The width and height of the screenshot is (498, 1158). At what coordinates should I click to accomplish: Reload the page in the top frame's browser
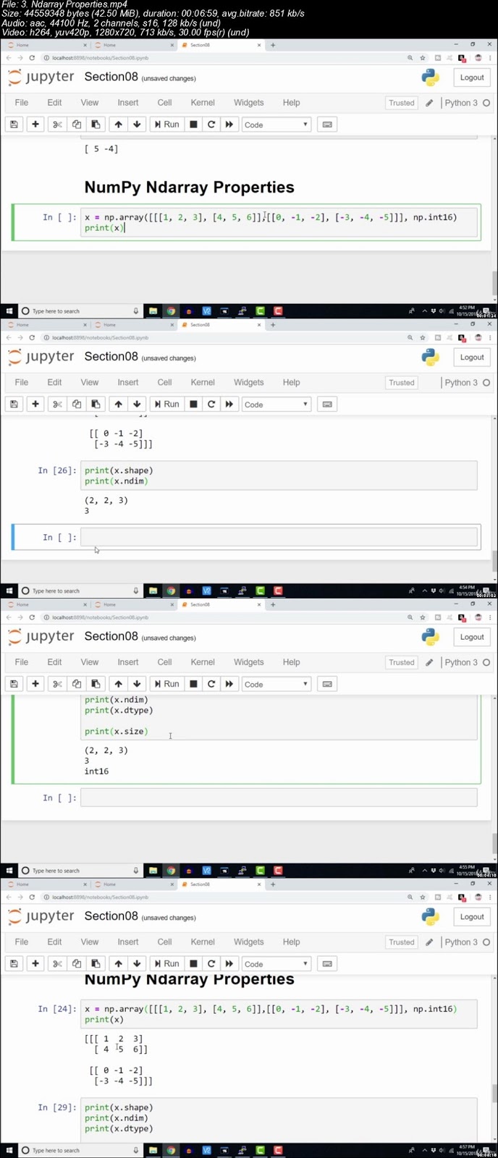pos(32,58)
